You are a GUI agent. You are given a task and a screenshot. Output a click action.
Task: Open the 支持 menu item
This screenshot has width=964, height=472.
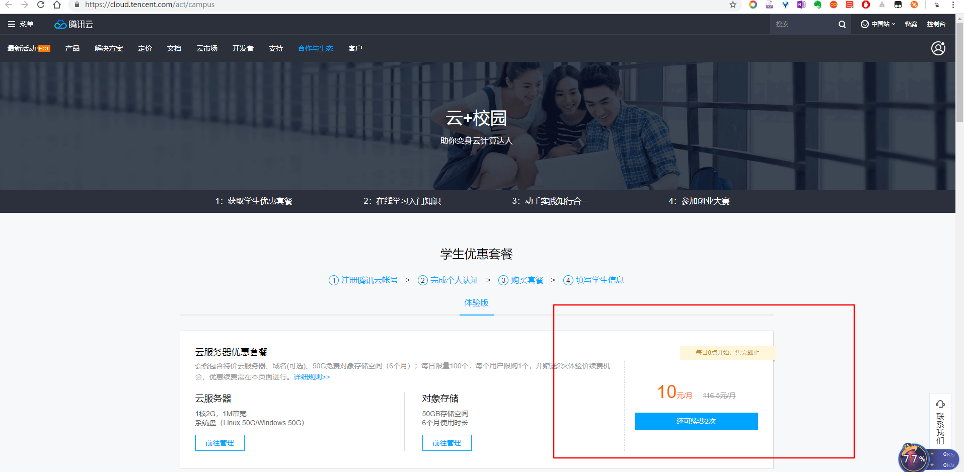tap(276, 48)
